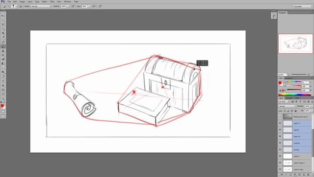The width and height of the screenshot is (314, 177).
Task: Change the screen mode from the toolbox
Action: pos(3,116)
